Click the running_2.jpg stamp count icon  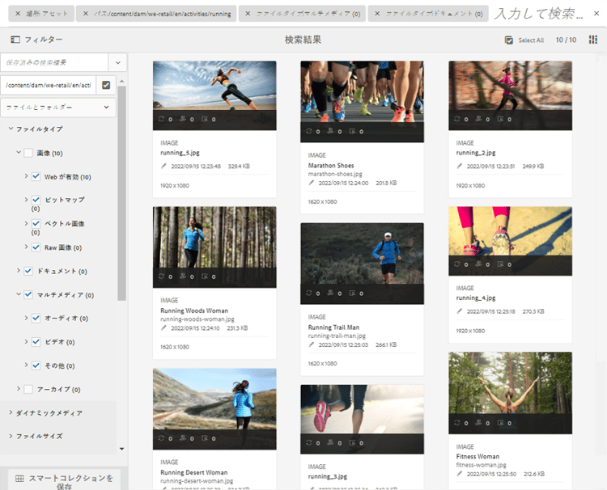[479, 119]
